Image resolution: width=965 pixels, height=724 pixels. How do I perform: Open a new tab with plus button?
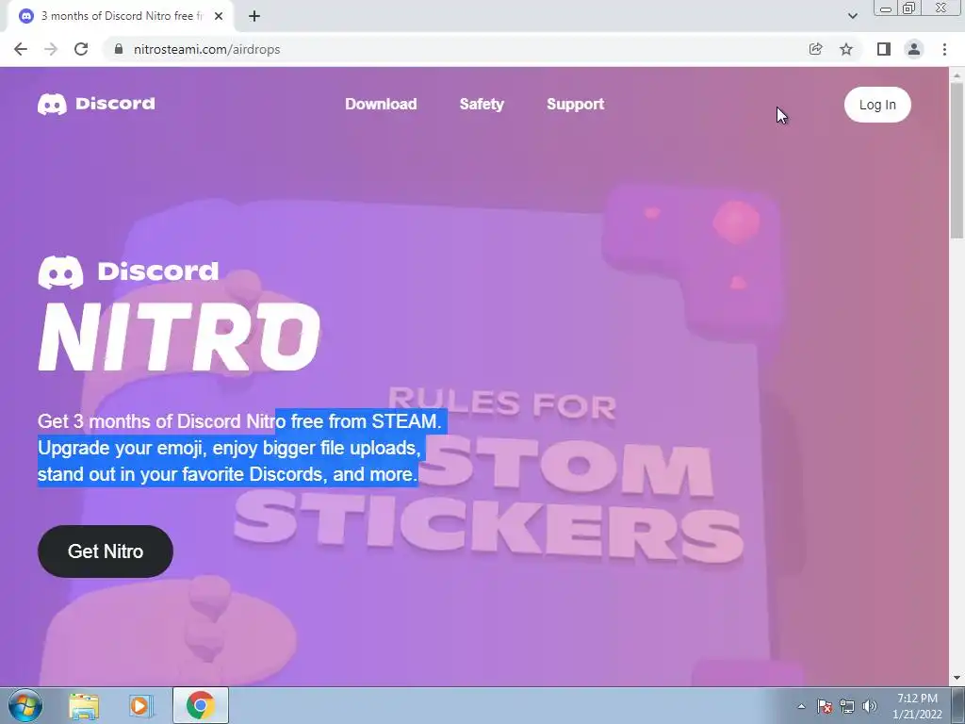(x=254, y=17)
